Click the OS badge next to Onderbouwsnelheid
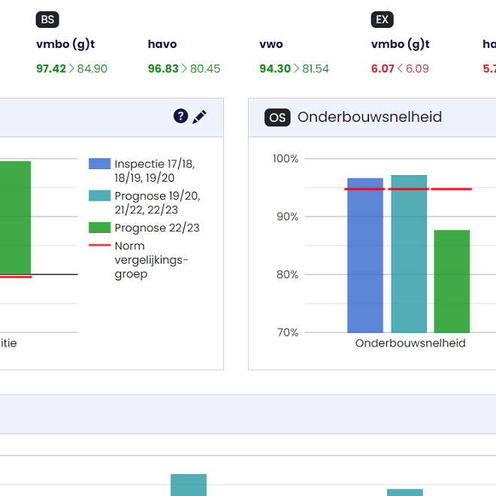The image size is (496, 496). pyautogui.click(x=277, y=118)
